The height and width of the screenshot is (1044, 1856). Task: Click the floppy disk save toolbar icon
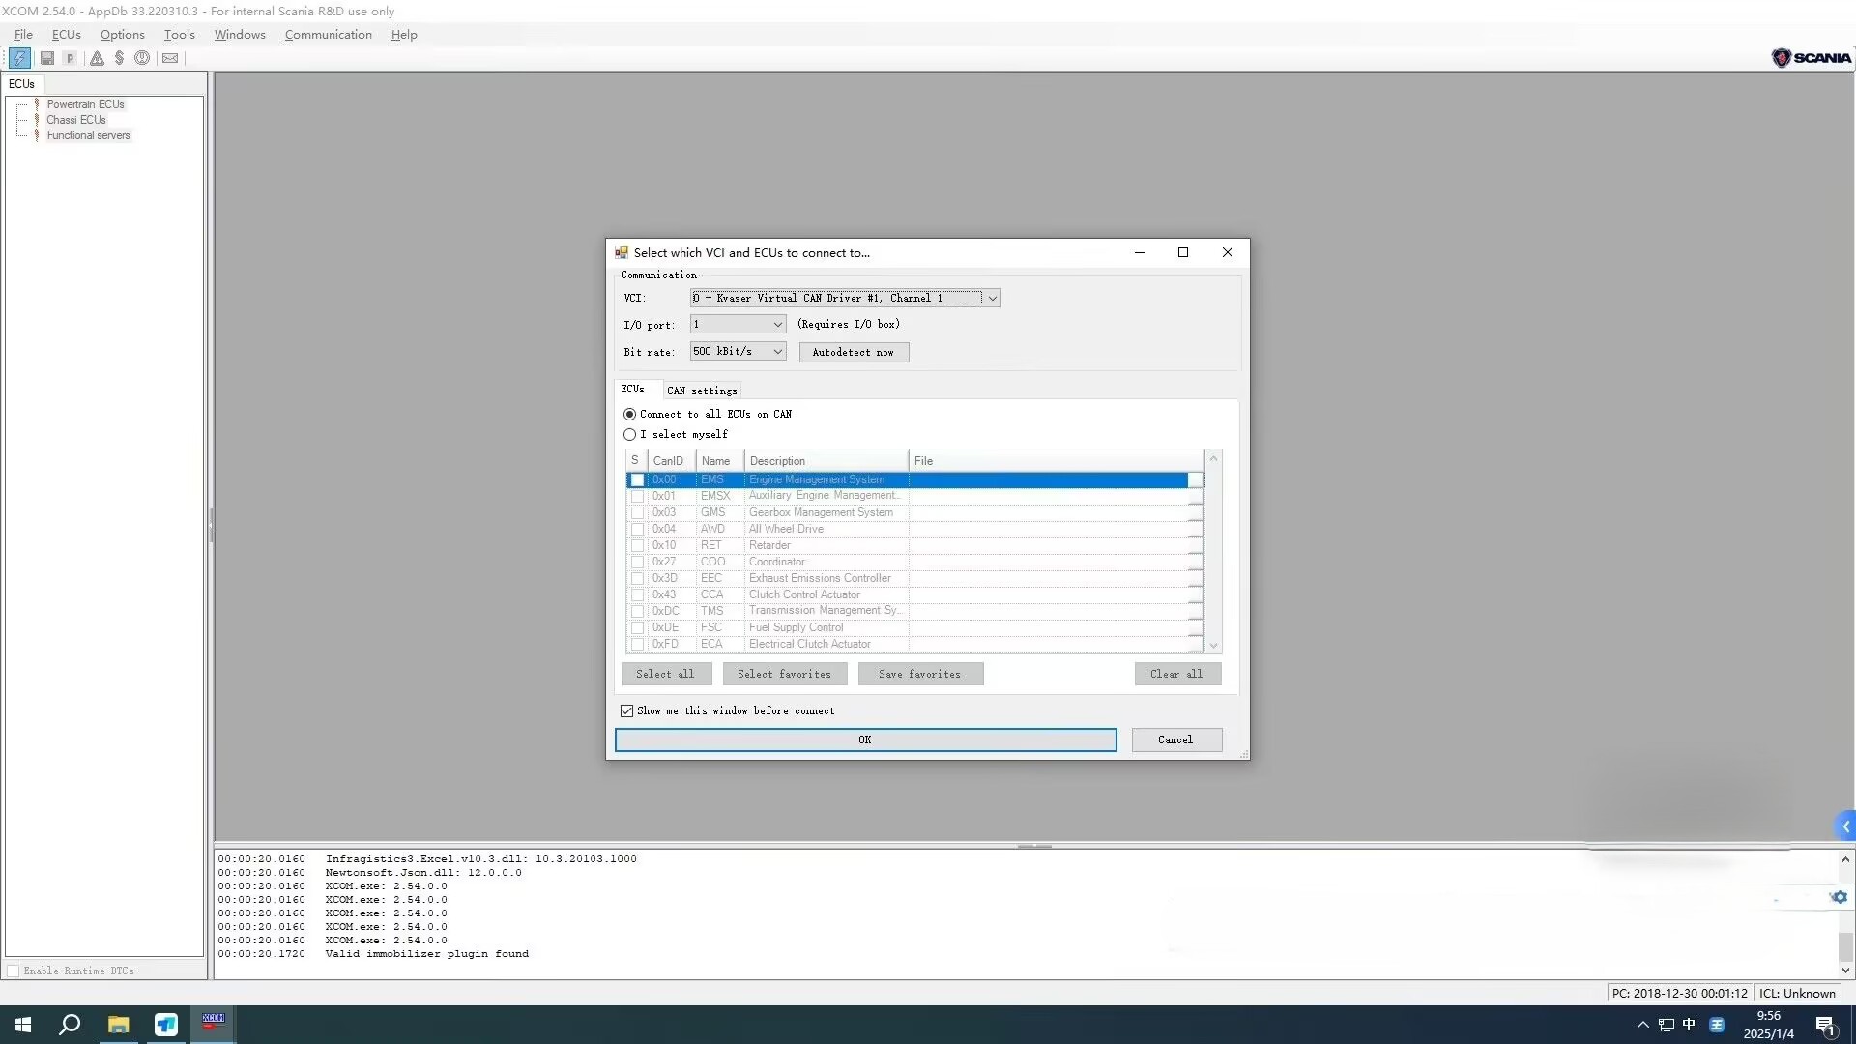(x=46, y=58)
